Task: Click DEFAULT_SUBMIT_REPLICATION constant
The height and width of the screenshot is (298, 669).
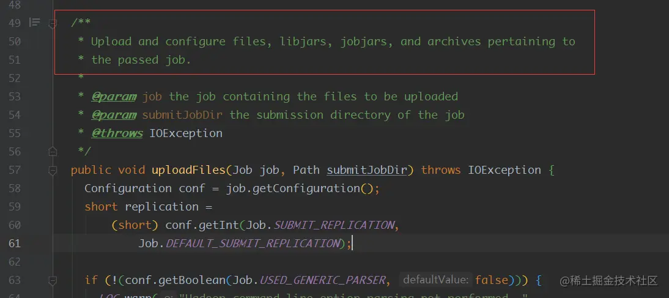Action: click(x=252, y=244)
